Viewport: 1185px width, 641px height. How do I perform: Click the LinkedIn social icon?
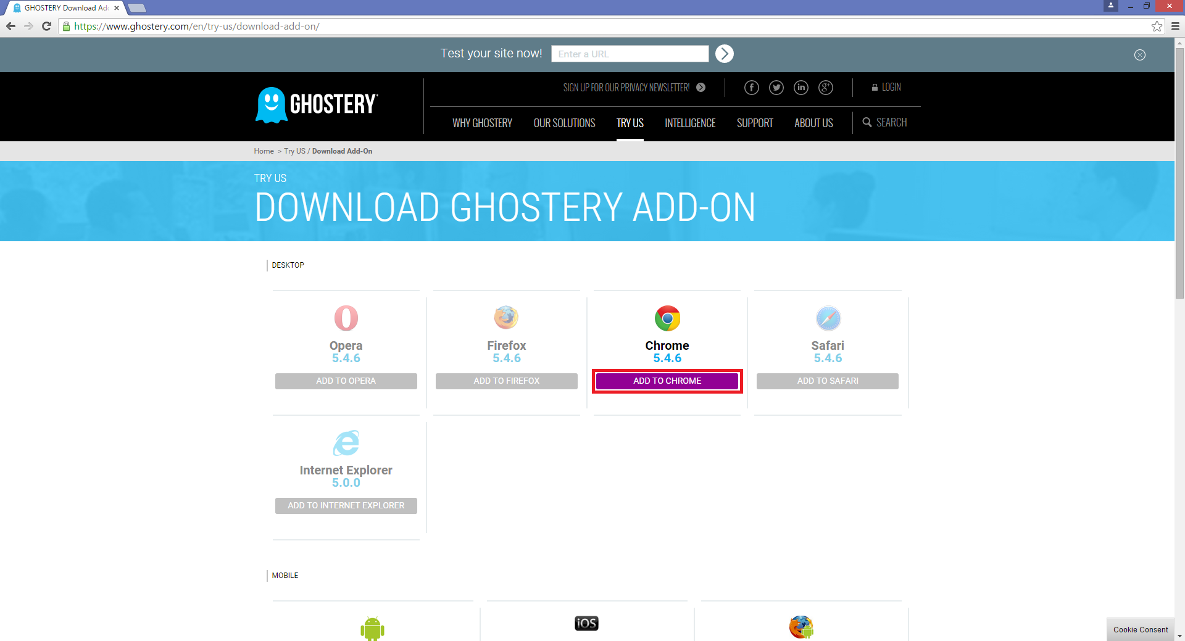[x=800, y=88]
